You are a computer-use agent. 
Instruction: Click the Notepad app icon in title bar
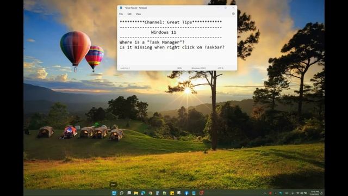coord(121,8)
